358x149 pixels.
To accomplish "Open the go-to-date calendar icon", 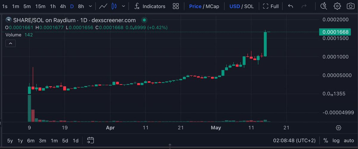I will [x=91, y=140].
